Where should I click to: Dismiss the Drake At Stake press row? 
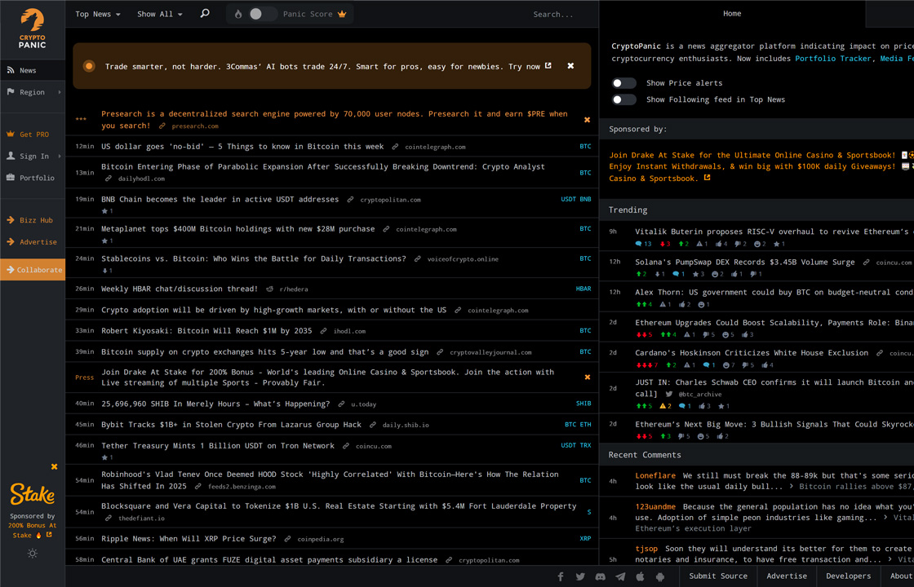click(x=587, y=377)
